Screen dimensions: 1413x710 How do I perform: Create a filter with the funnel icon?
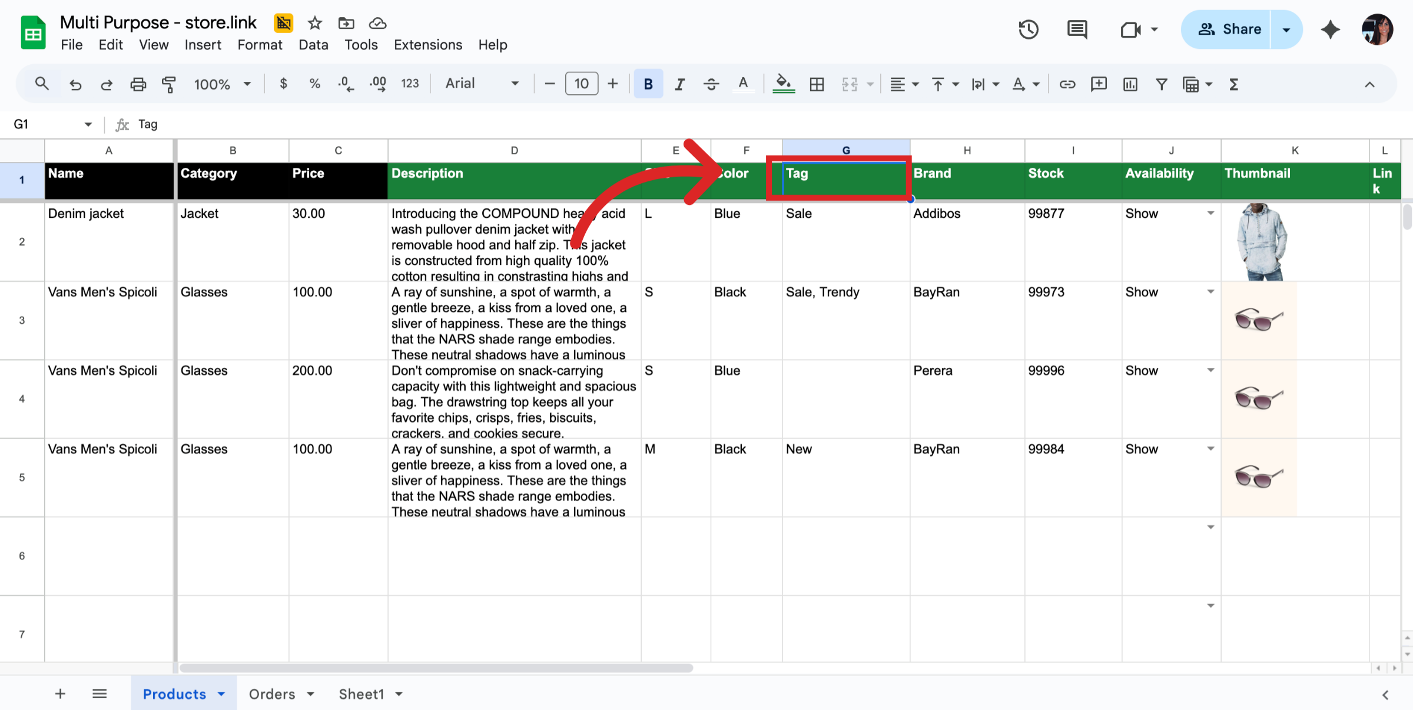tap(1161, 84)
